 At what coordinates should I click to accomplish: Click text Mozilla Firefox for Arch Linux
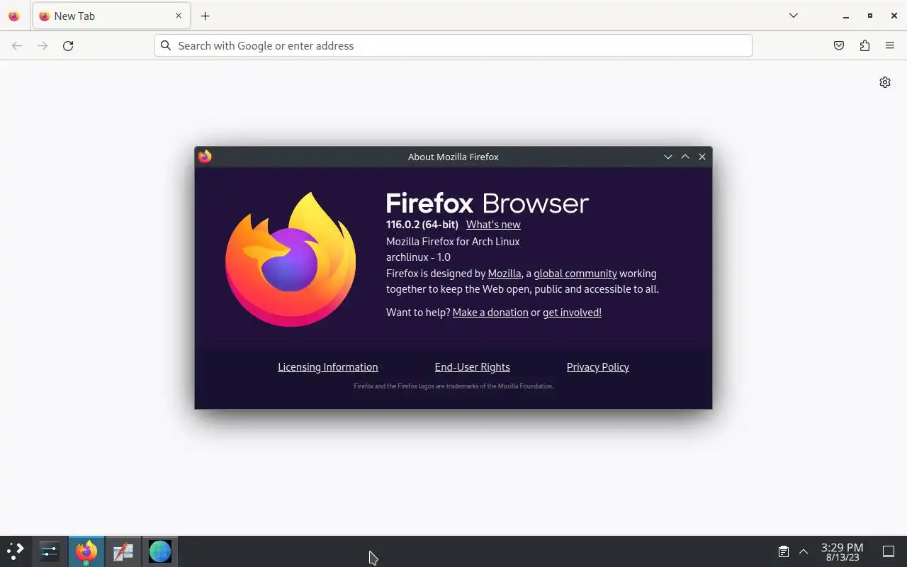[x=453, y=242]
